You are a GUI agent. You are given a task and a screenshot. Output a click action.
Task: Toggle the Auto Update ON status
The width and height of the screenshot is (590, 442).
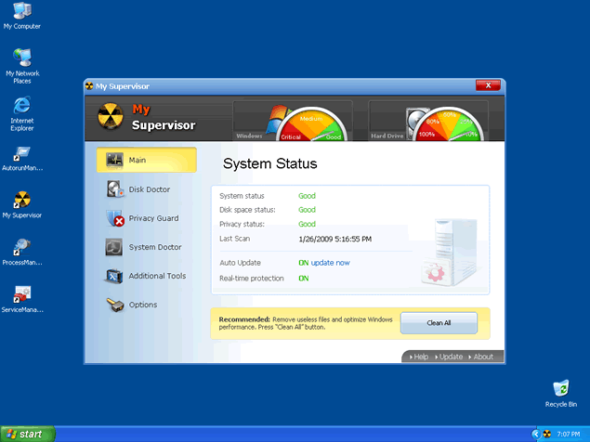pyautogui.click(x=303, y=263)
